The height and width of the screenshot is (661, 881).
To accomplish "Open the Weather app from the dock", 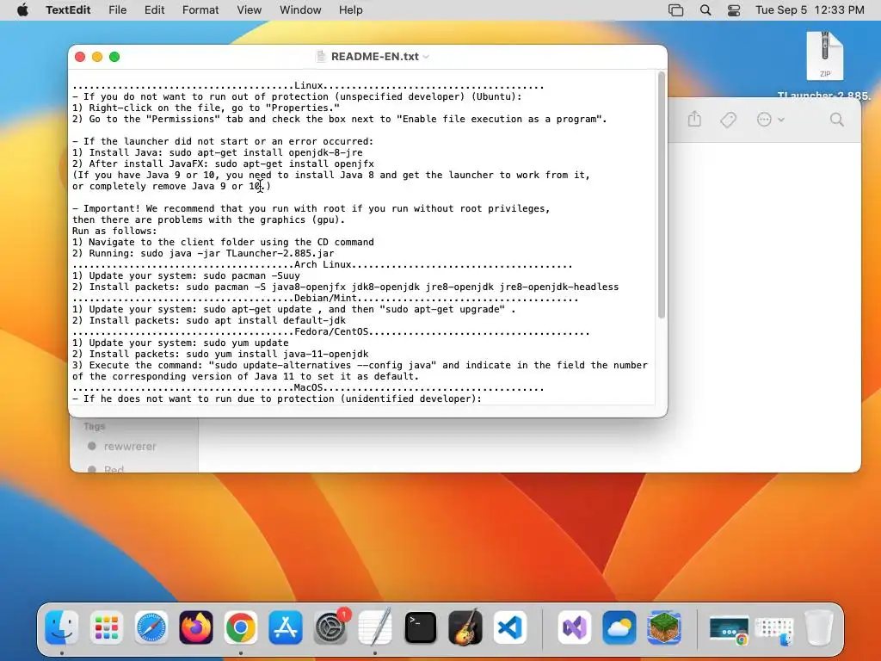I will [619, 627].
